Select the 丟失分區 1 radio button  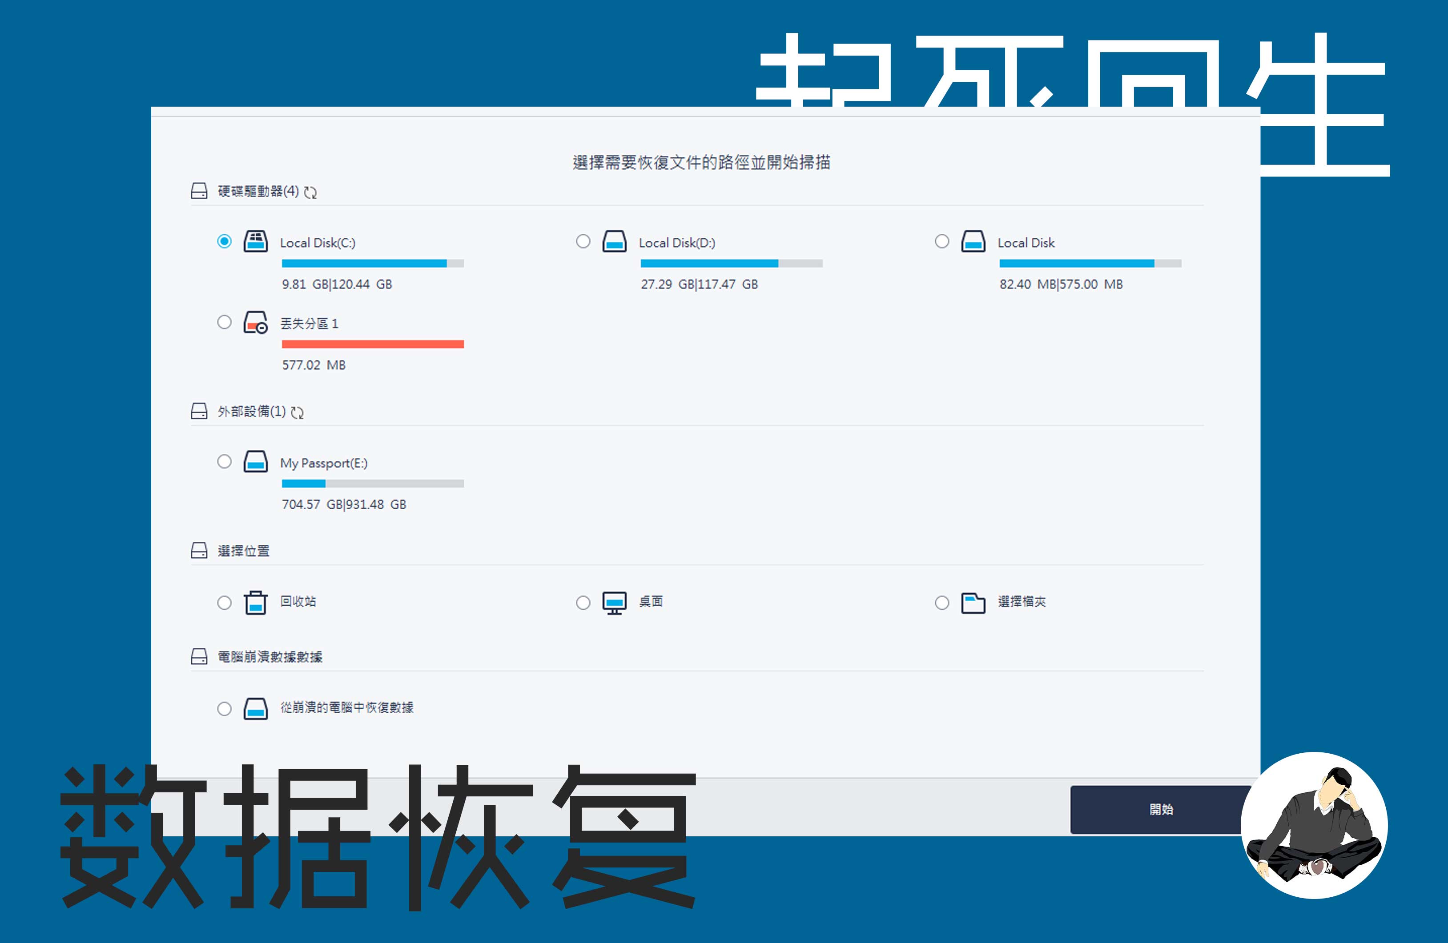pyautogui.click(x=225, y=322)
